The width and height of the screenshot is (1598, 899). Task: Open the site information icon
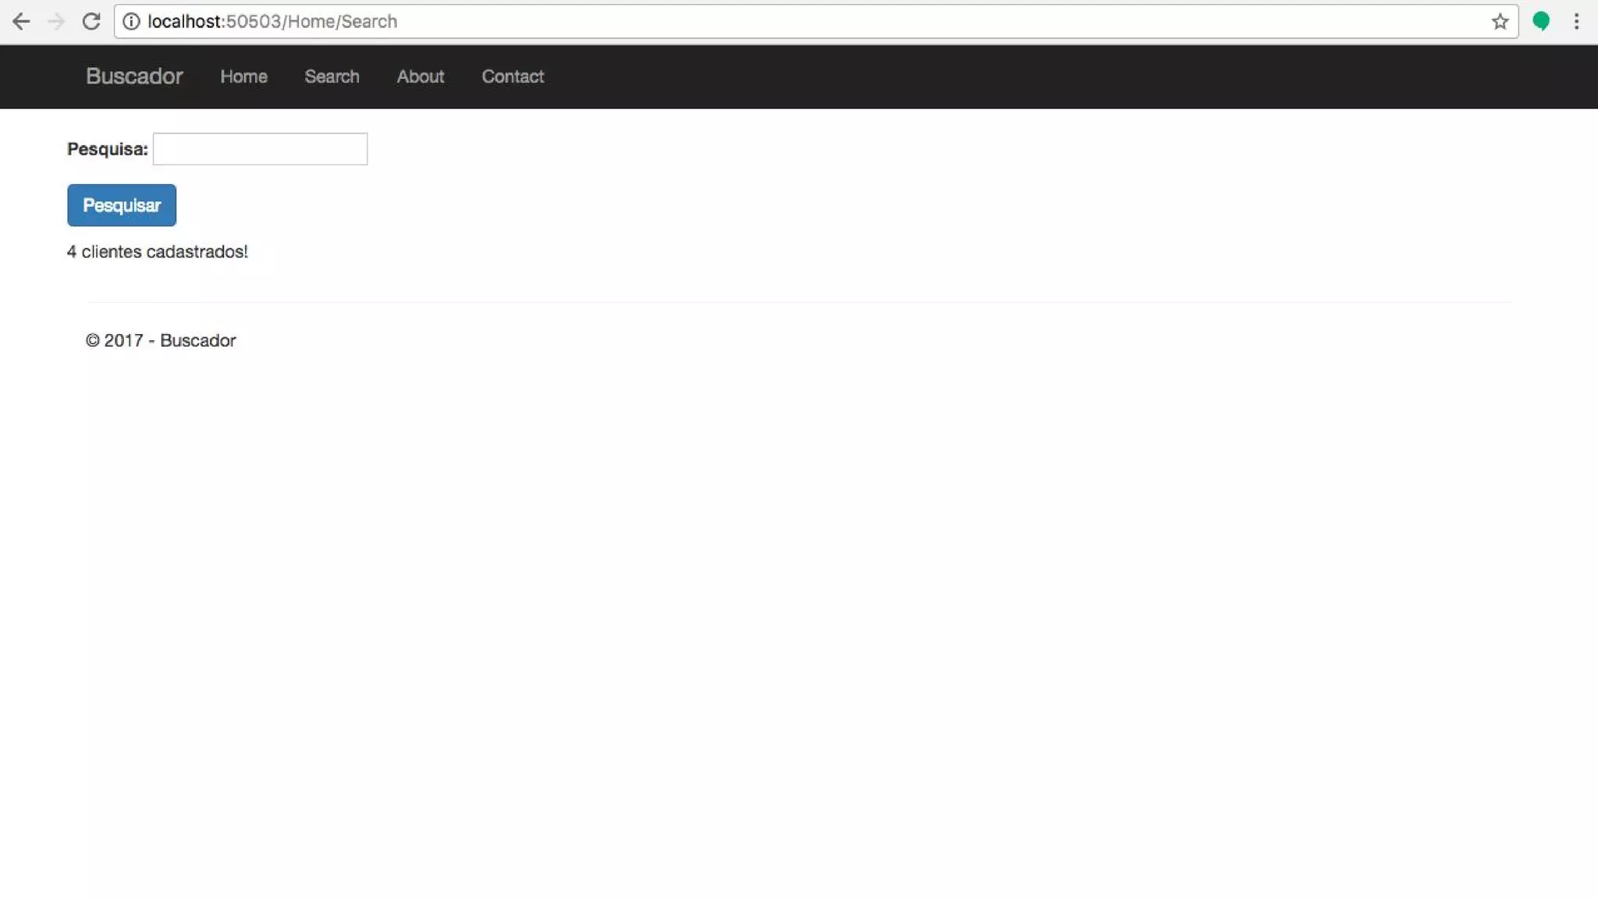pyautogui.click(x=131, y=22)
